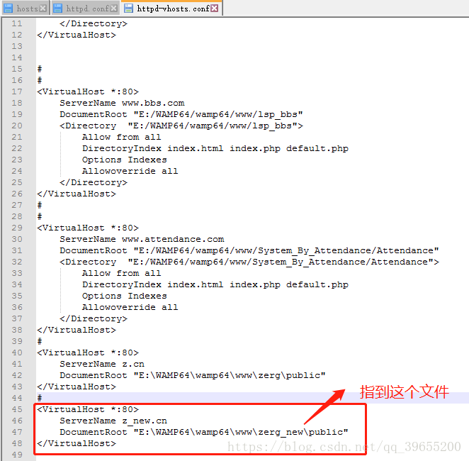Click 'Options Indexes' on line 23

click(125, 160)
